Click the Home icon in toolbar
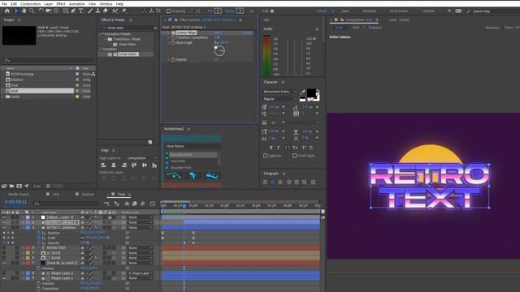Screen dimensions: 520x292 pos(7,11)
